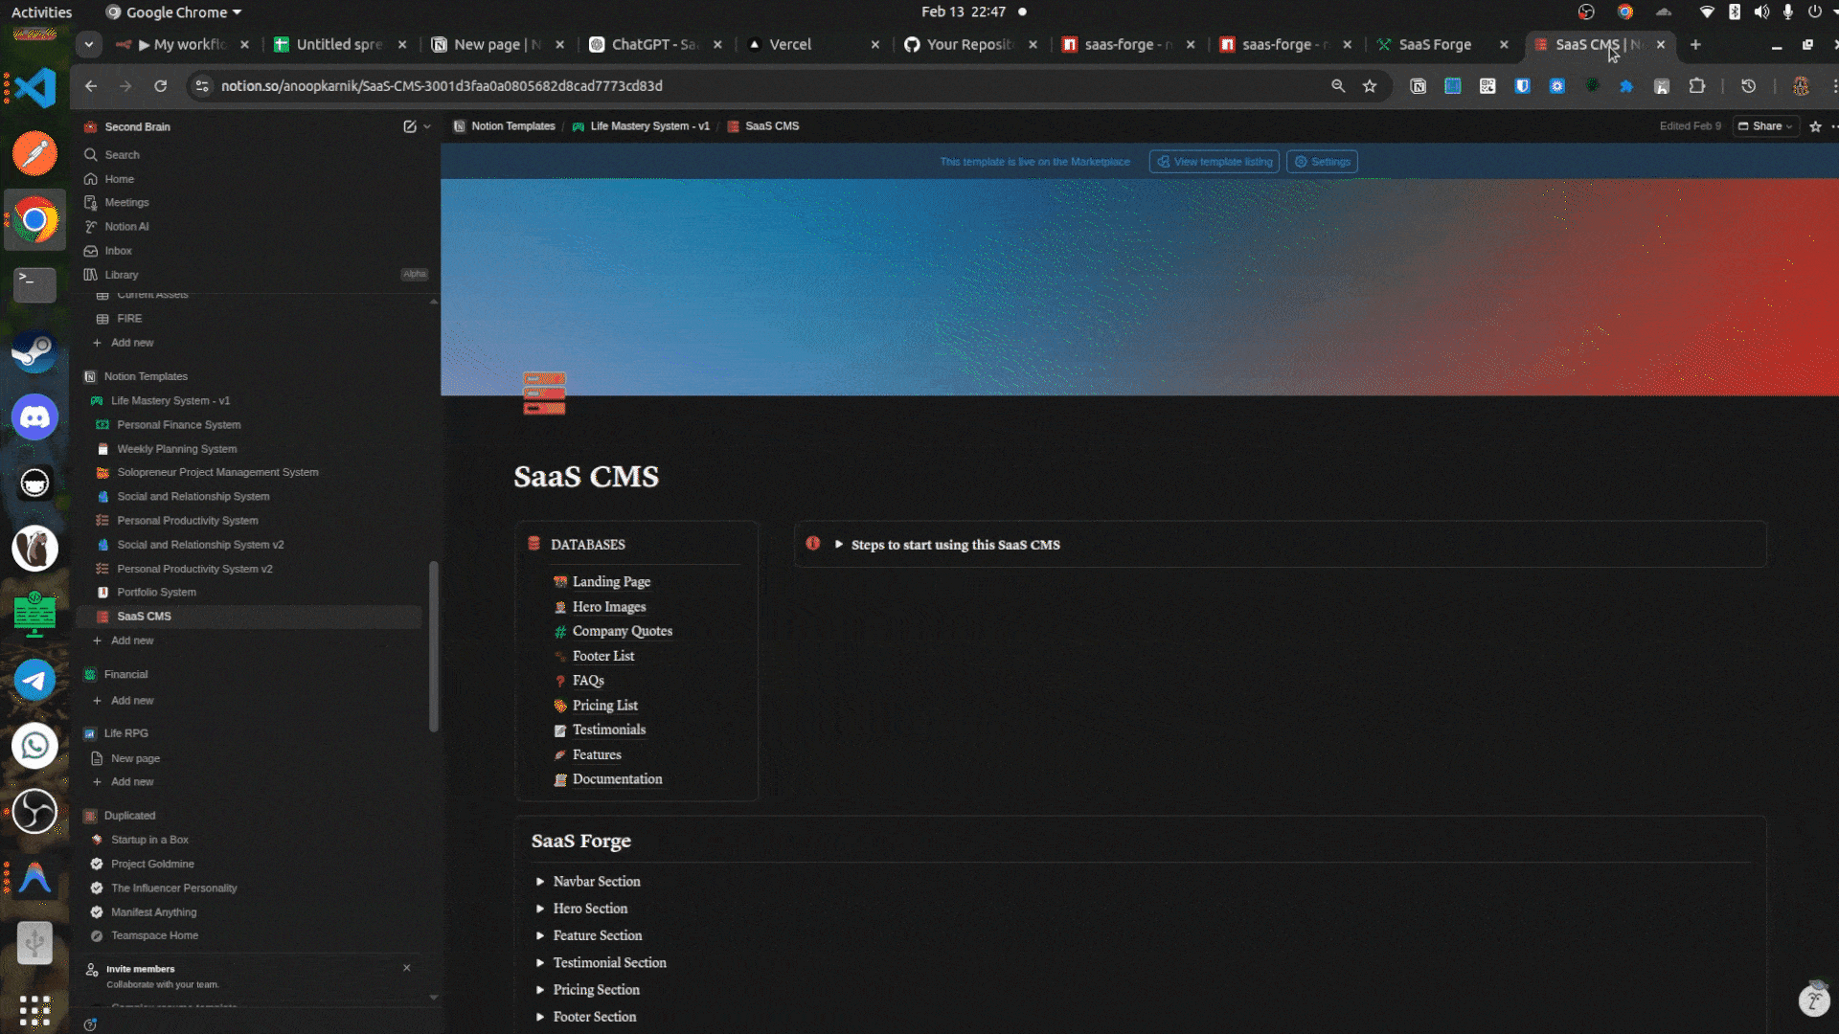Click the Search icon in the Notion sidebar
1839x1034 pixels.
click(90, 154)
